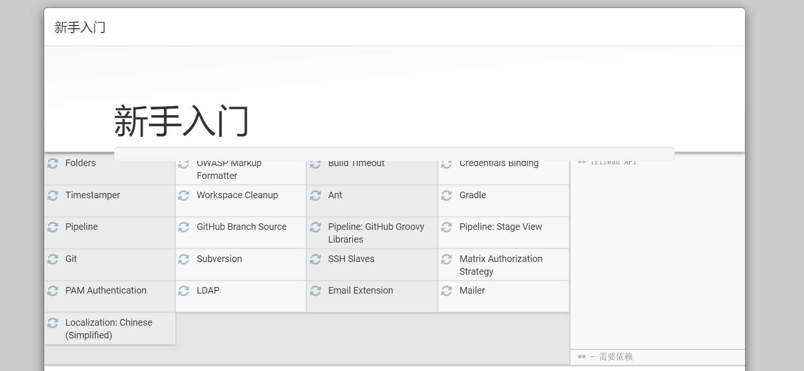Click the sync icon beside PAM Authentication

pyautogui.click(x=53, y=291)
